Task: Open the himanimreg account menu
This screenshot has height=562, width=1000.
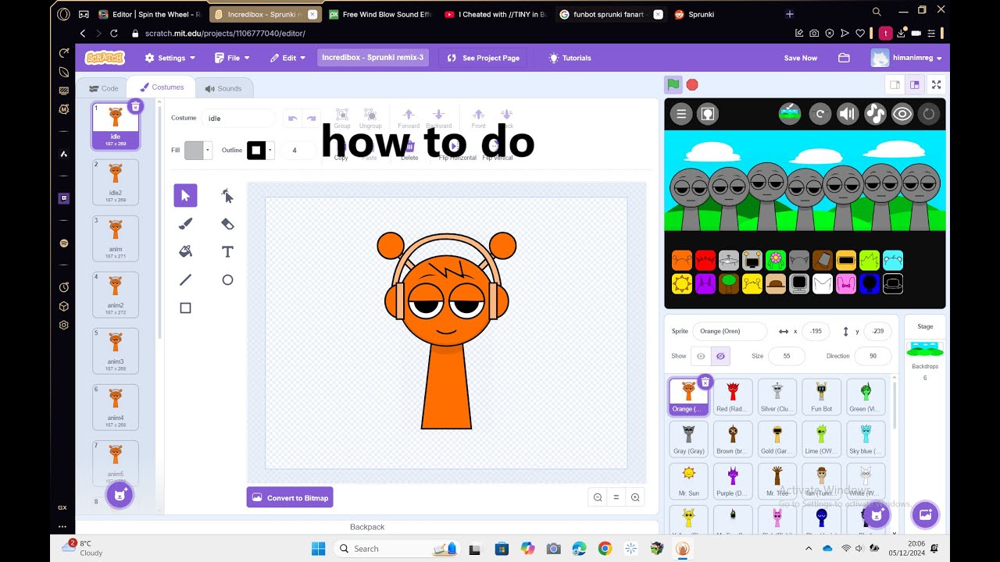Action: (906, 58)
